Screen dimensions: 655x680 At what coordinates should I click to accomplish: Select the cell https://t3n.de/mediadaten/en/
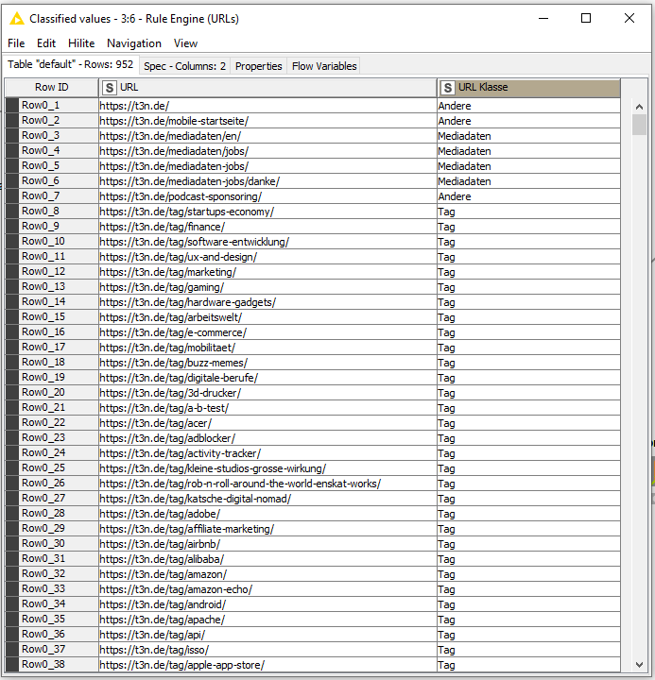click(267, 136)
